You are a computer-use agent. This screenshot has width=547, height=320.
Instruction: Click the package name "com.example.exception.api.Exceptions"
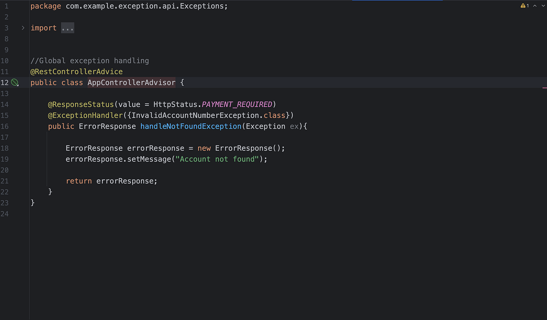click(x=145, y=6)
